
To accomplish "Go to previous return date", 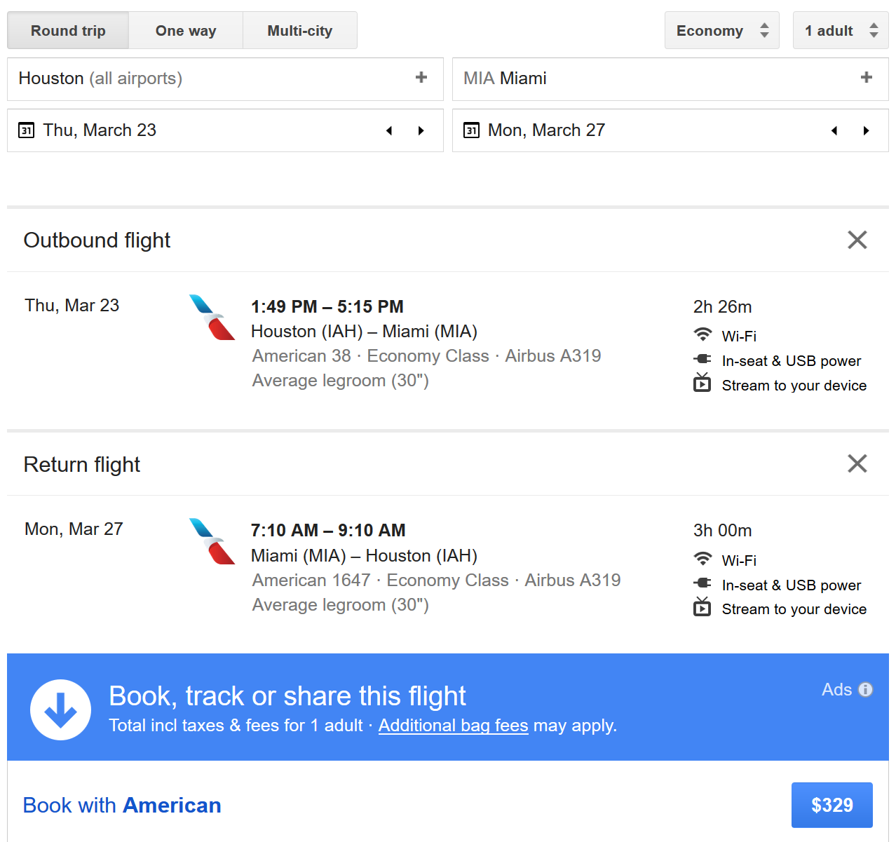I will pos(834,131).
